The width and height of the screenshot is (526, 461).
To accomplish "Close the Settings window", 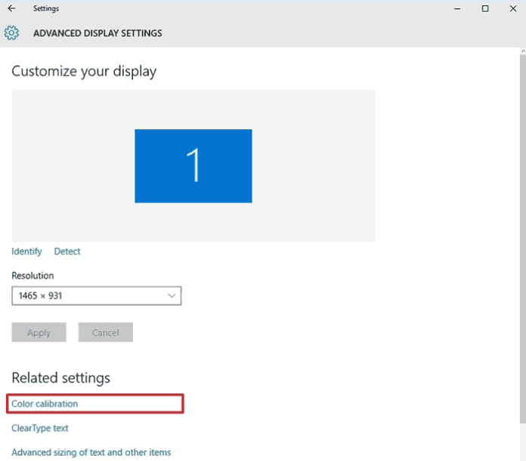I will tap(512, 9).
